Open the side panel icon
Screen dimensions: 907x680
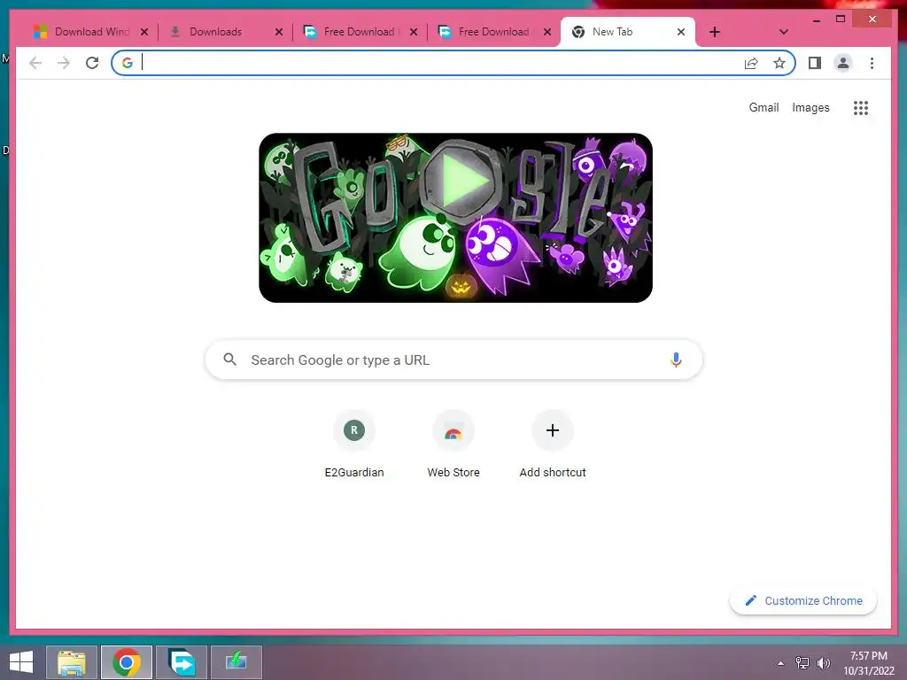pos(815,63)
